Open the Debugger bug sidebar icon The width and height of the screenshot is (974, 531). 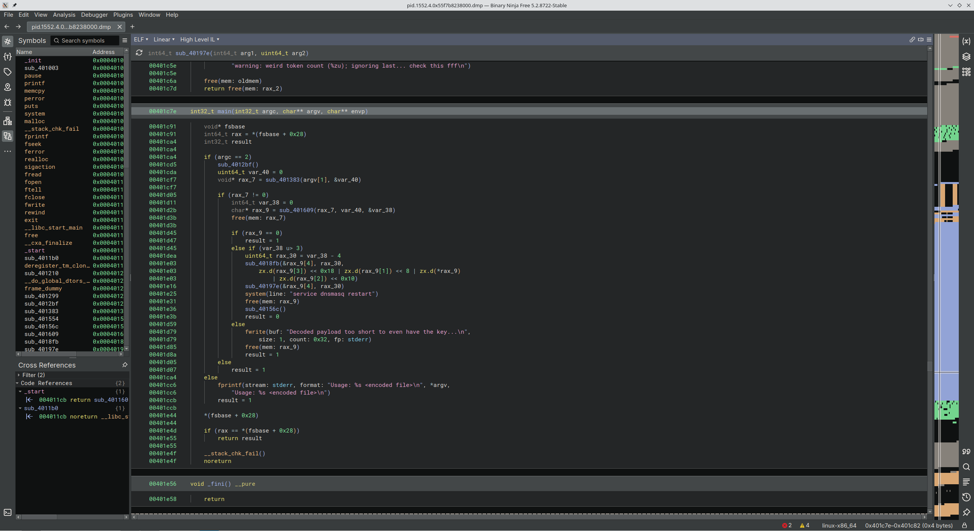8,102
